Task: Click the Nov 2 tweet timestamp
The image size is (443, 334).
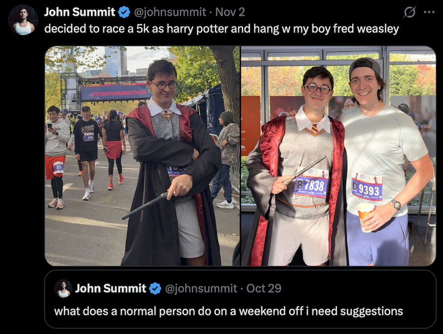Action: pyautogui.click(x=230, y=12)
